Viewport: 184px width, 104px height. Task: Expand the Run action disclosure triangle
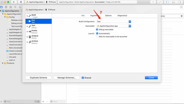27,21
